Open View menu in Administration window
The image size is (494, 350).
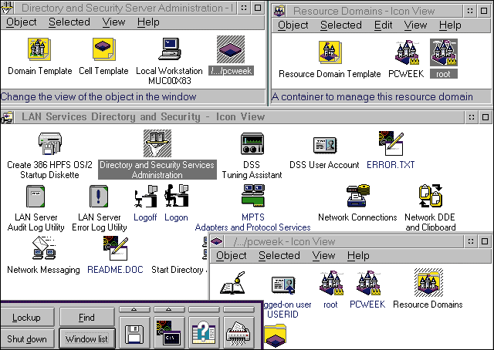[x=113, y=22]
